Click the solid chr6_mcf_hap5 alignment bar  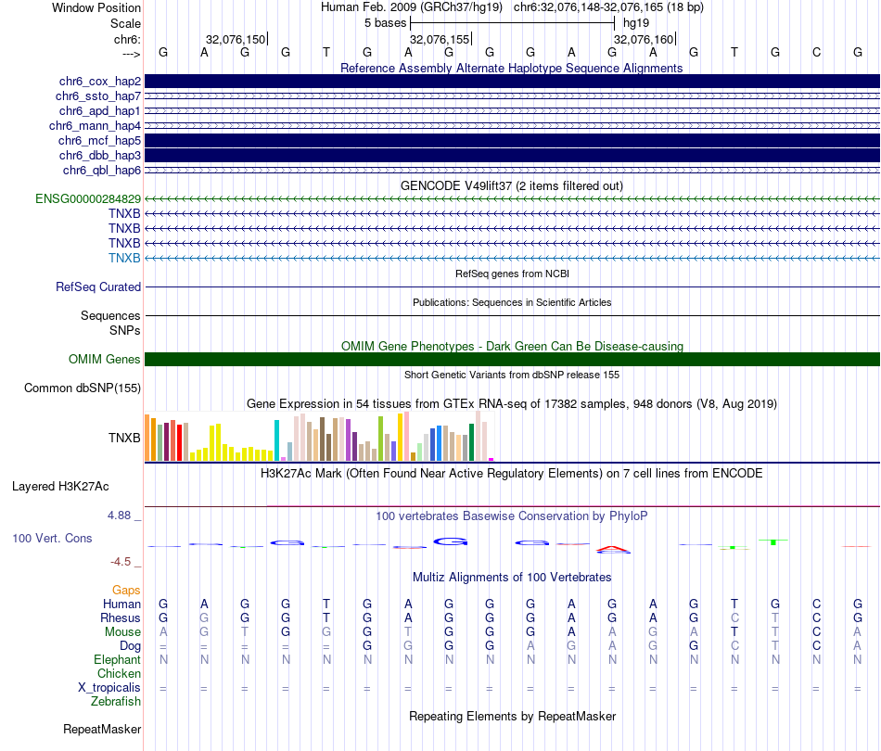click(512, 140)
